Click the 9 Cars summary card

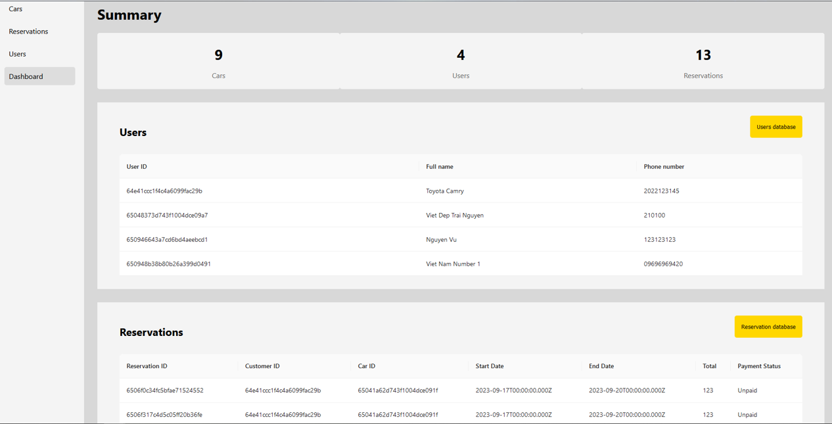pos(218,61)
